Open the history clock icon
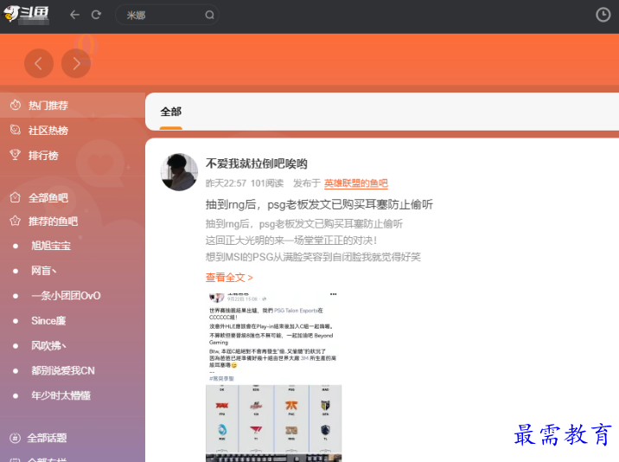Screen dimensions: 619x462 coord(603,15)
